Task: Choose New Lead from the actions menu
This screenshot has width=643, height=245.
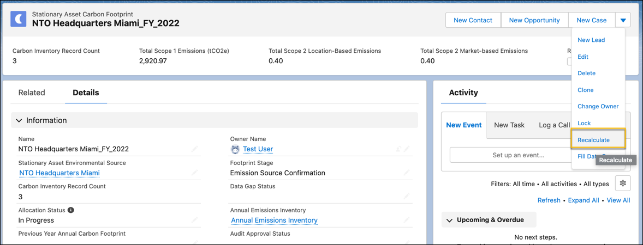Action: tap(591, 40)
